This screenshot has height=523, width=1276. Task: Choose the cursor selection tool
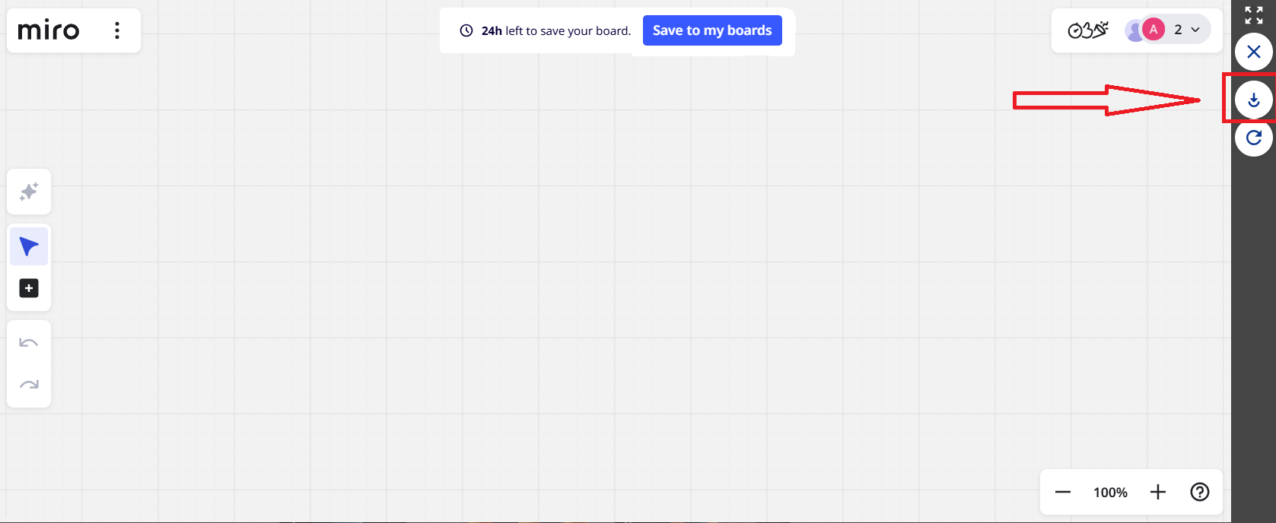click(x=28, y=246)
